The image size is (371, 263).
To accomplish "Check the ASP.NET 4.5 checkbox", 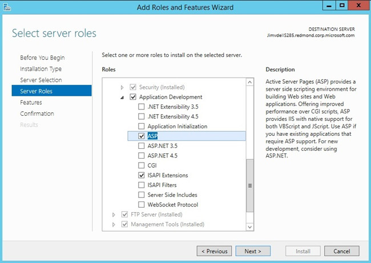I will click(x=141, y=156).
